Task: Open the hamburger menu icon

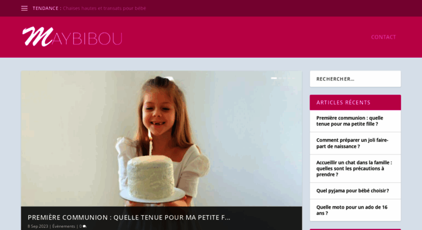Action: pyautogui.click(x=24, y=8)
